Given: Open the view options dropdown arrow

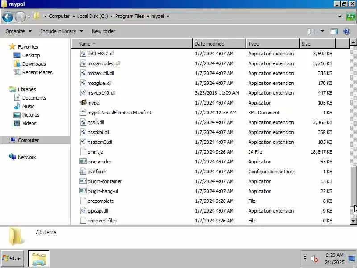Looking at the screenshot, I should (322, 31).
